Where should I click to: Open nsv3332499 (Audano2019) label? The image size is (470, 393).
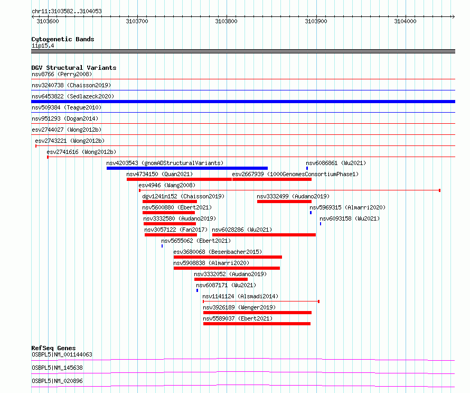[293, 196]
